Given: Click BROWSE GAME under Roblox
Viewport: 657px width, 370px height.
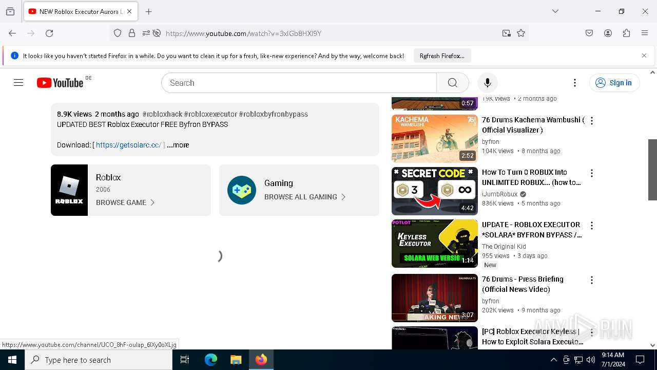Looking at the screenshot, I should tap(125, 202).
